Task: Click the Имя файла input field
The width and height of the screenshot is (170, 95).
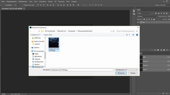Action: 82,70
